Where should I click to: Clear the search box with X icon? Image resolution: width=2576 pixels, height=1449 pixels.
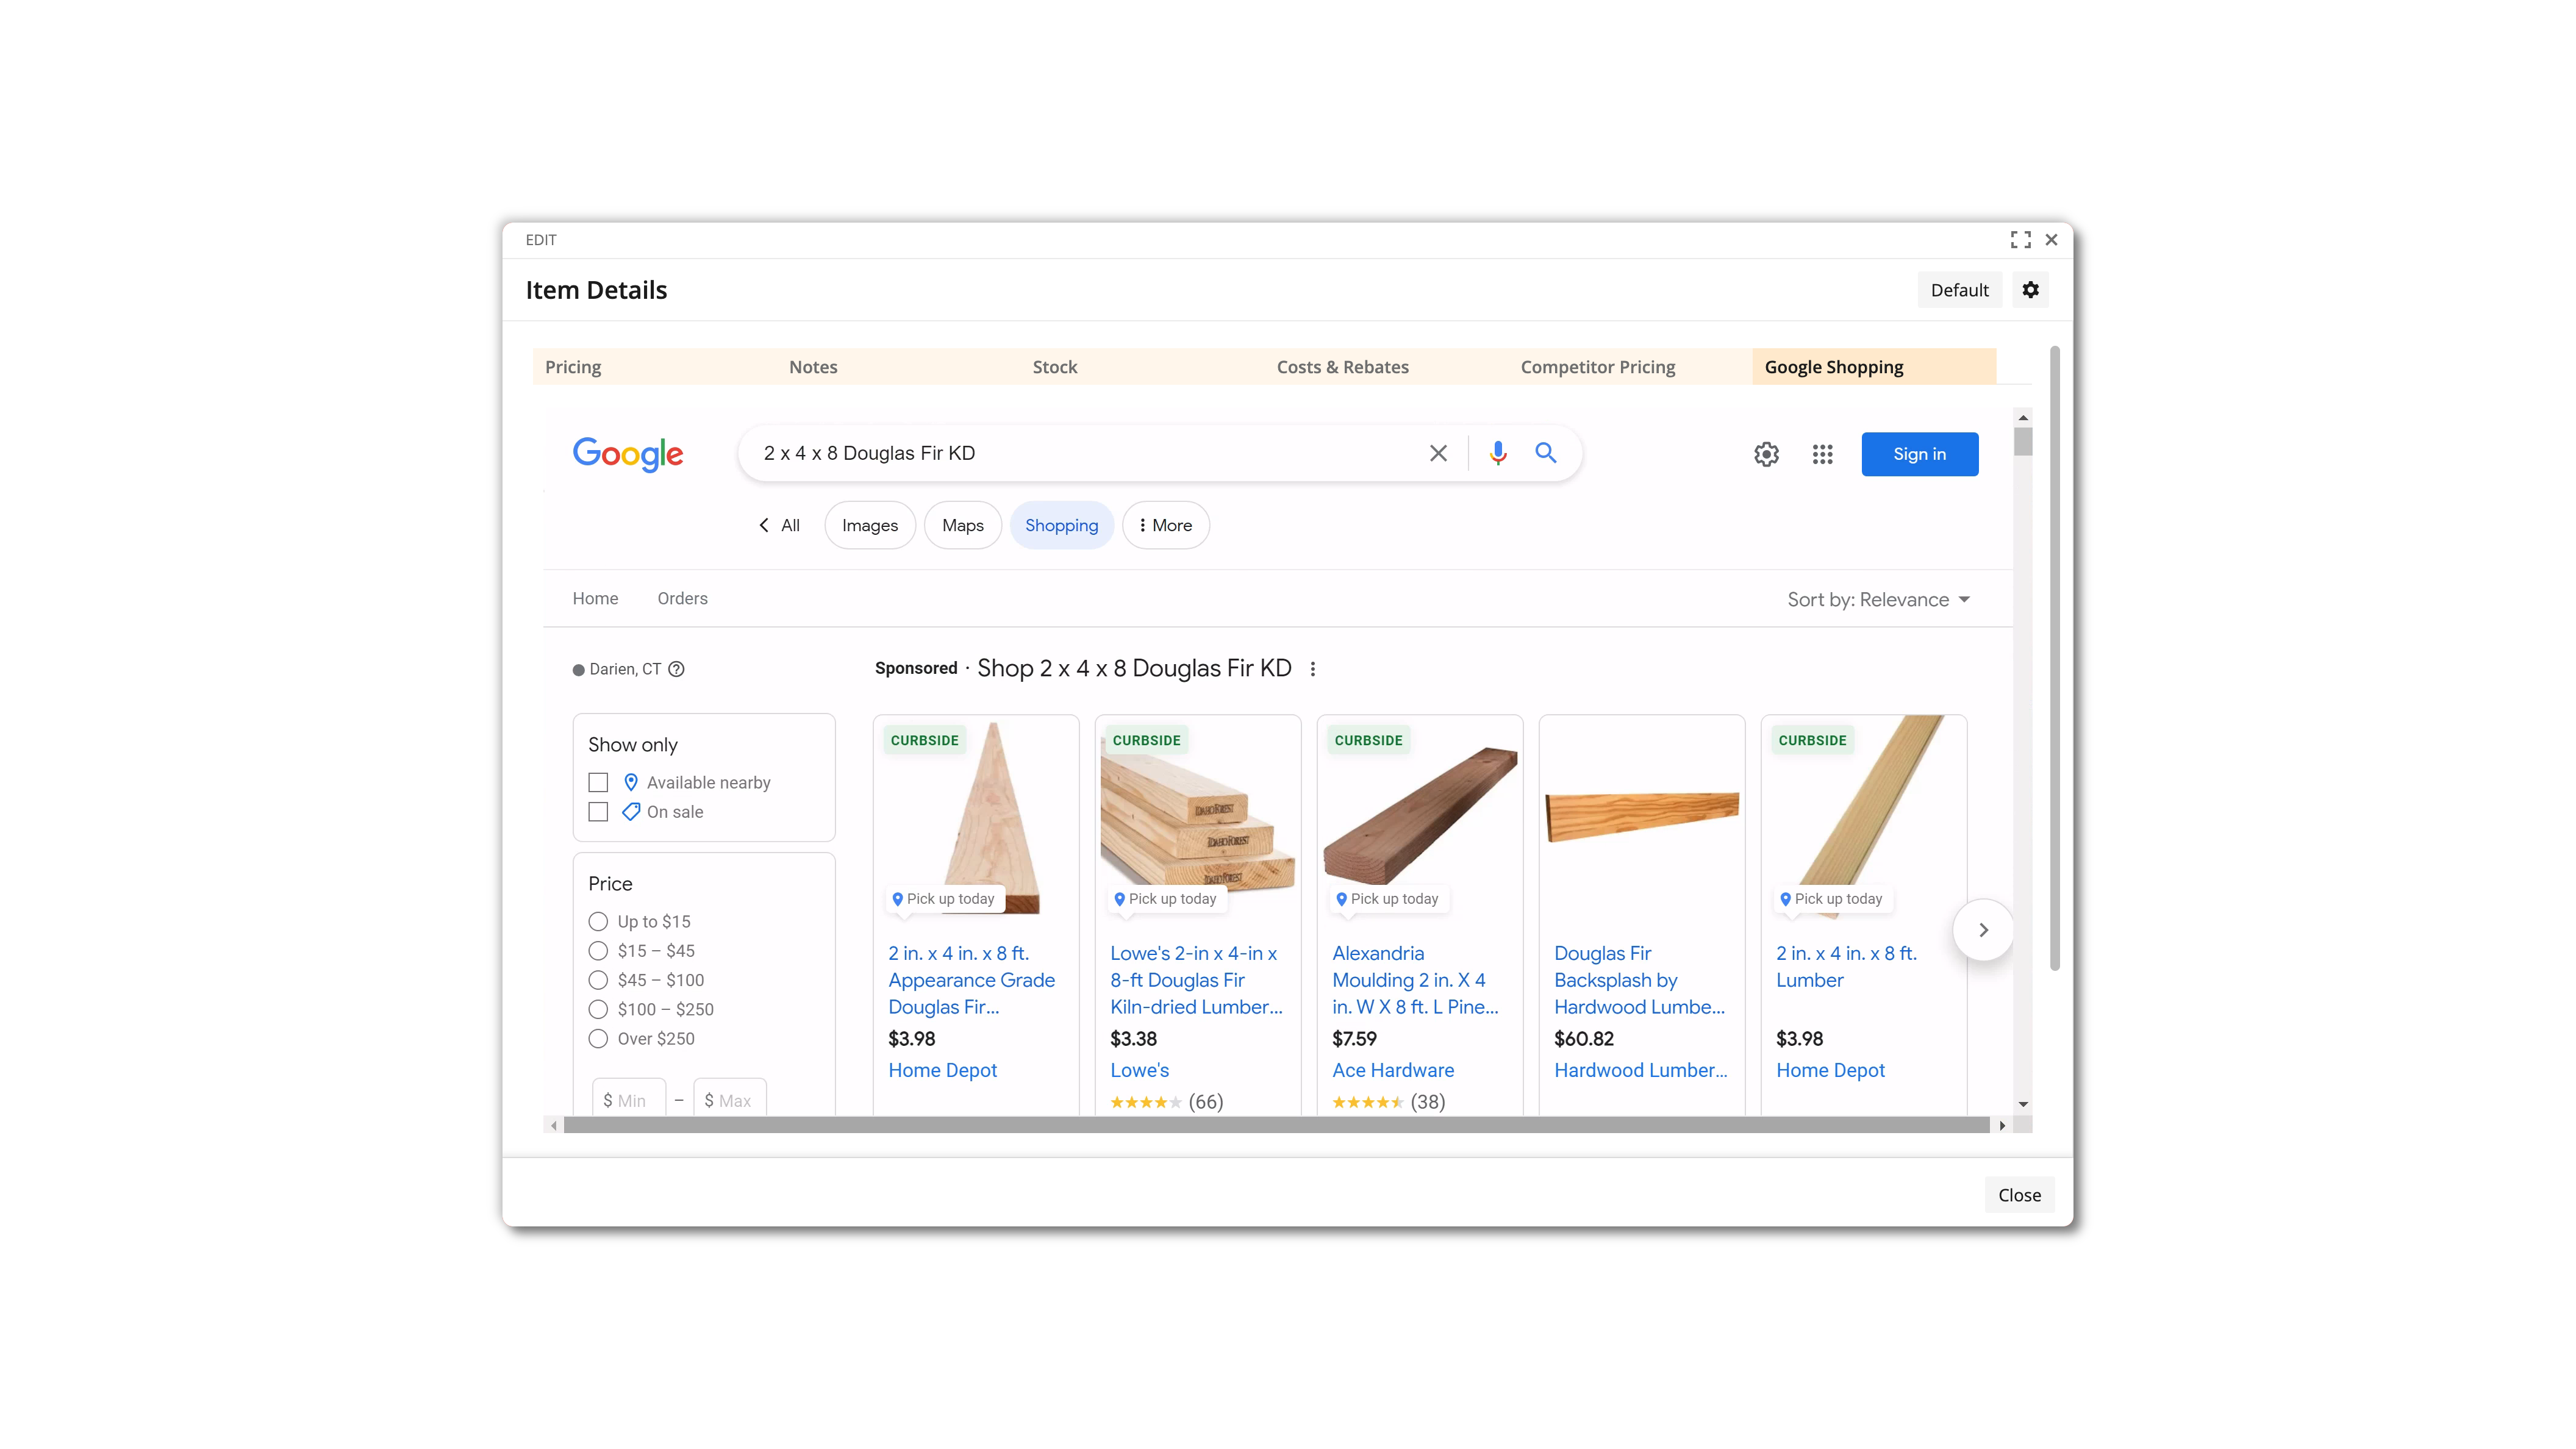1438,453
